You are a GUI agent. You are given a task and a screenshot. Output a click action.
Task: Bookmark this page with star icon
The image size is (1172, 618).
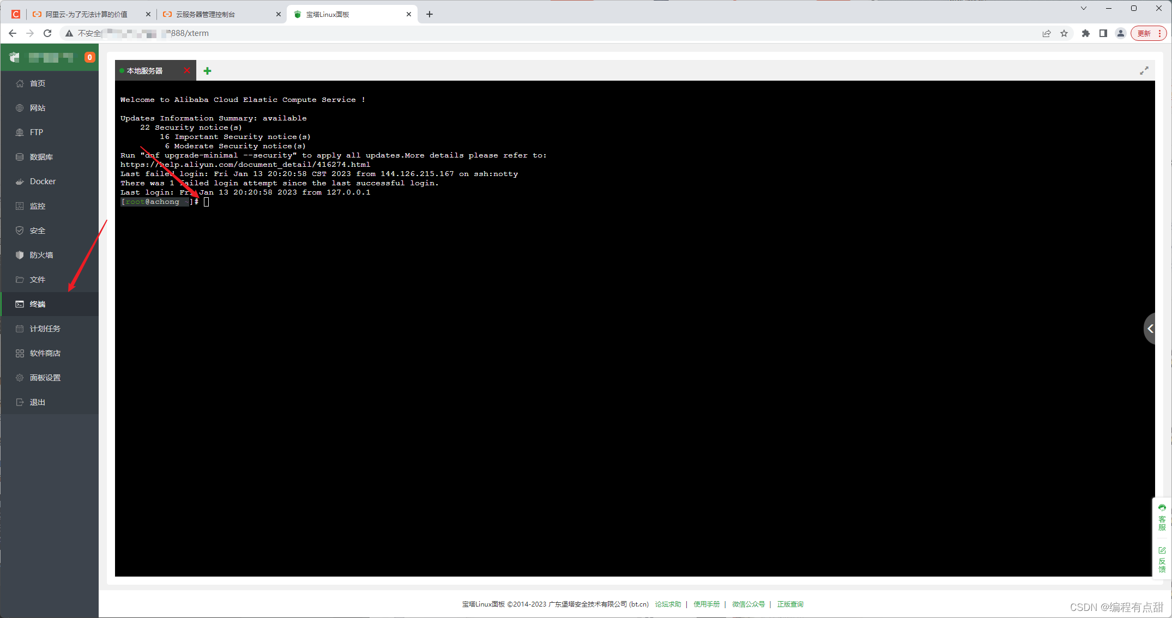[1064, 33]
